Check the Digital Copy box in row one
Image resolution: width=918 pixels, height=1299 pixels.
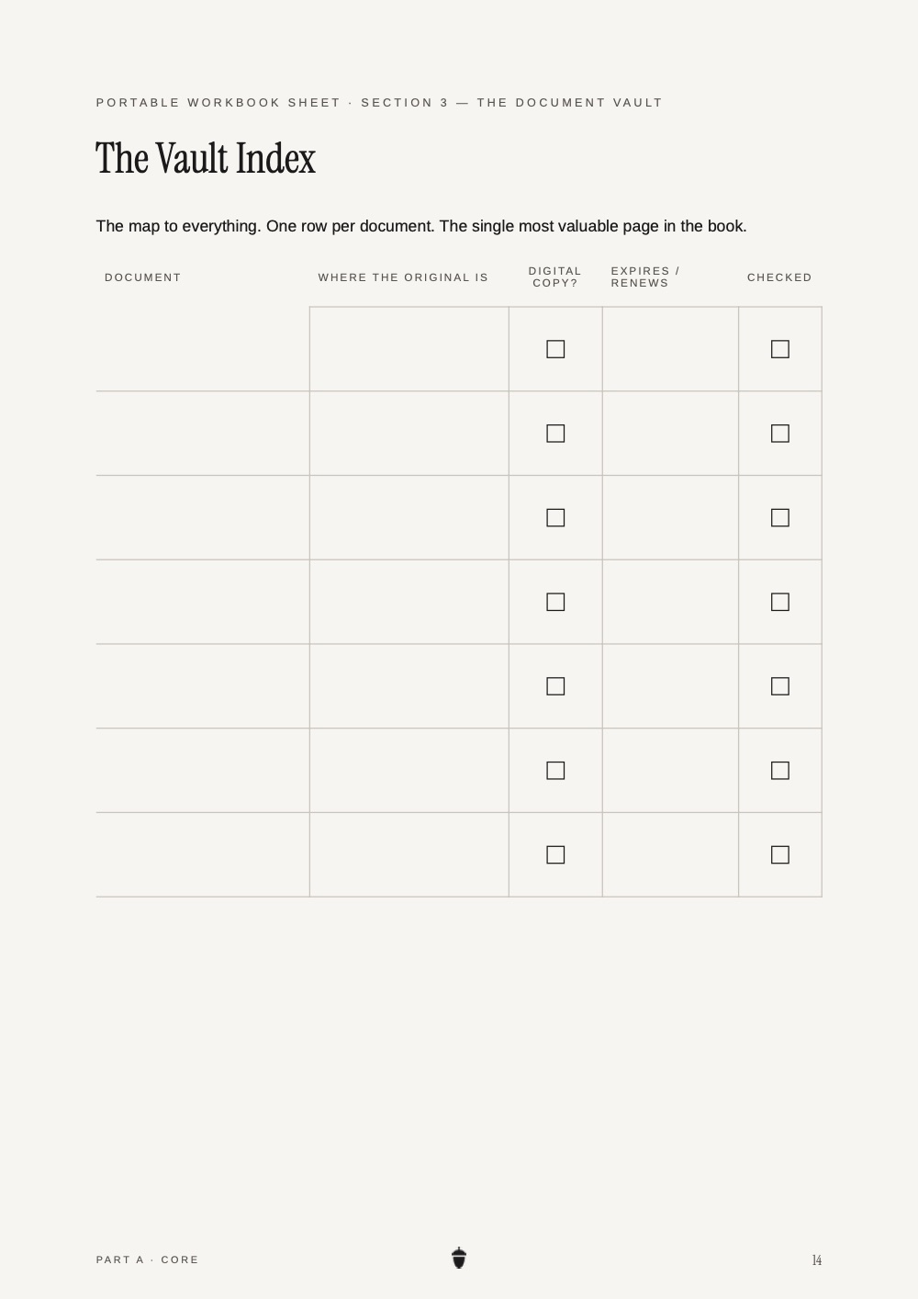coord(555,349)
